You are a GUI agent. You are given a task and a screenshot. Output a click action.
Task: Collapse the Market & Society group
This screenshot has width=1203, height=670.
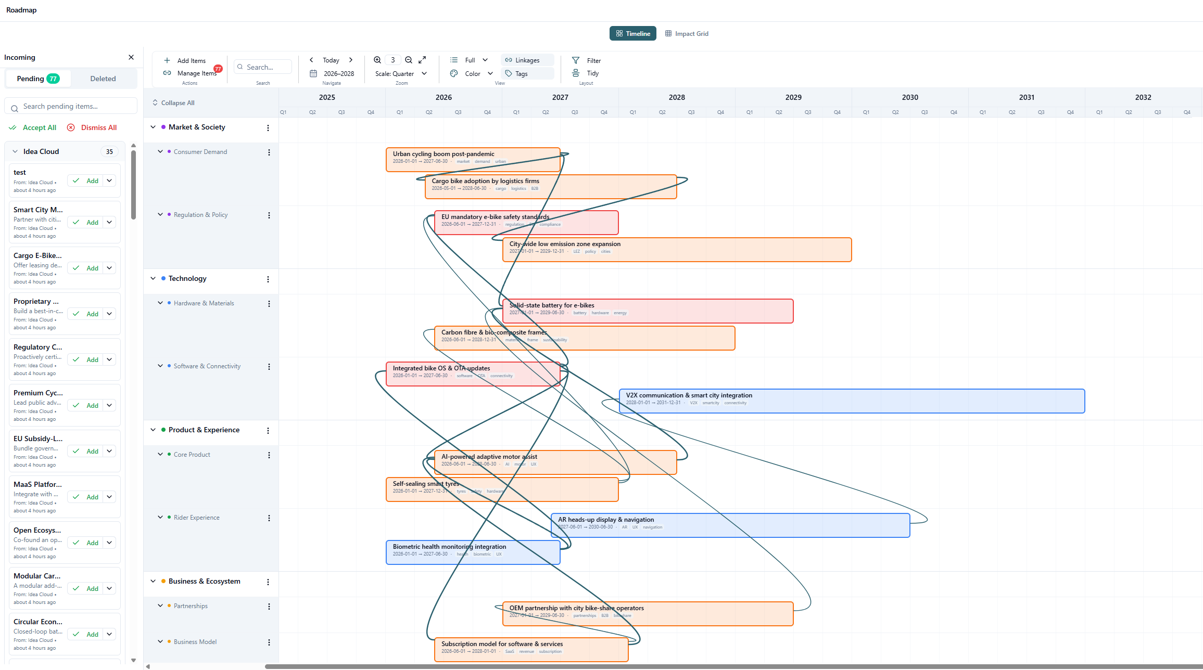pos(153,127)
